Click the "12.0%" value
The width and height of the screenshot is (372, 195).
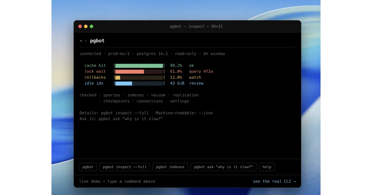point(176,77)
